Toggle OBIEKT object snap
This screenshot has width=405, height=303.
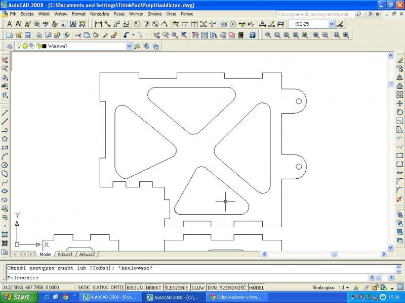[x=153, y=287]
